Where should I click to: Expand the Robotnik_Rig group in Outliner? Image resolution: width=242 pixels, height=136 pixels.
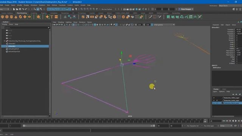5,41
